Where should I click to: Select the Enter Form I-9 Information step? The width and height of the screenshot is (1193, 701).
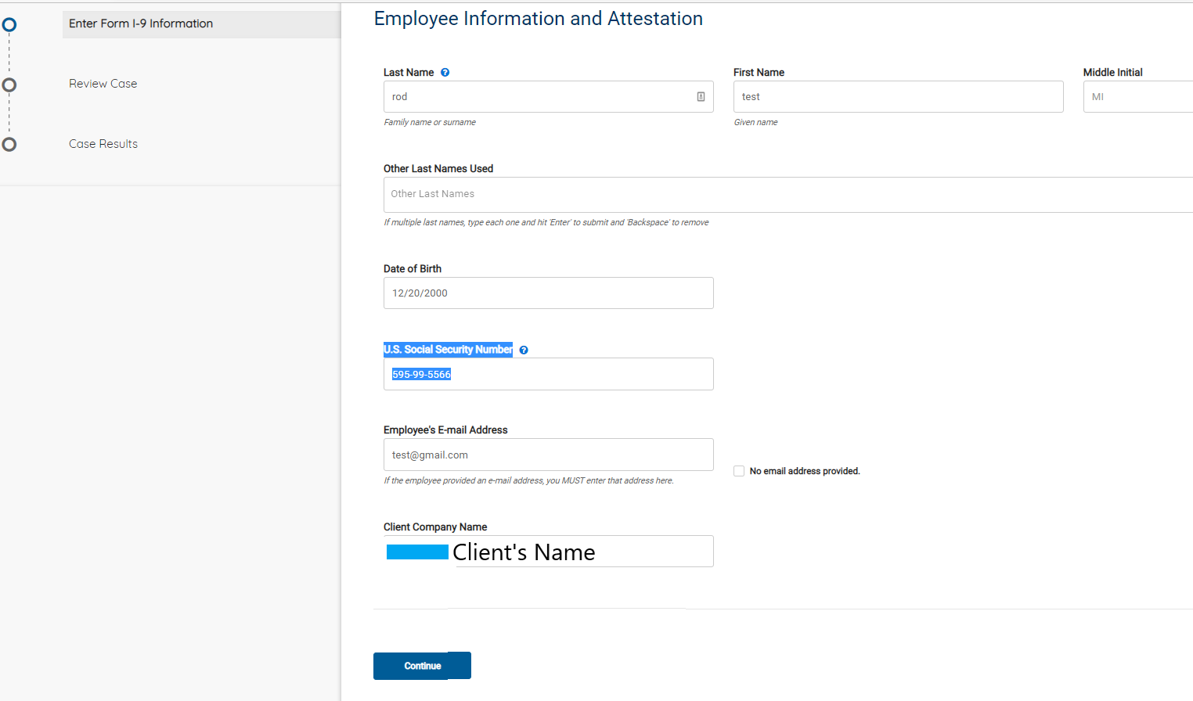141,23
